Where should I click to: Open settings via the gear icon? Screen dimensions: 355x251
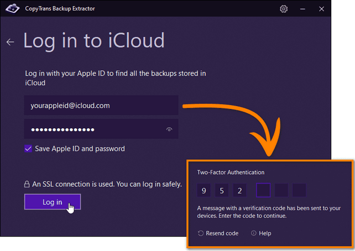click(284, 9)
